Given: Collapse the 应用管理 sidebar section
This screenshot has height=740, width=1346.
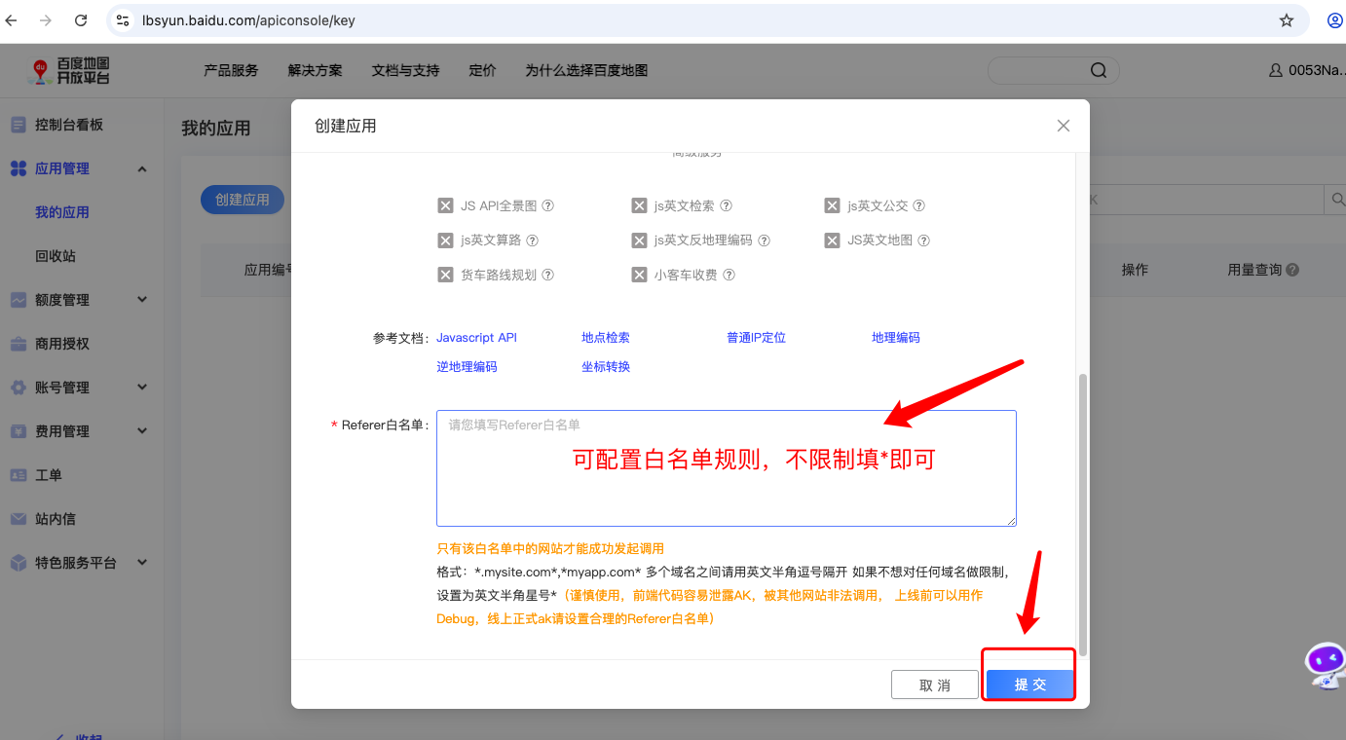Looking at the screenshot, I should [x=142, y=168].
